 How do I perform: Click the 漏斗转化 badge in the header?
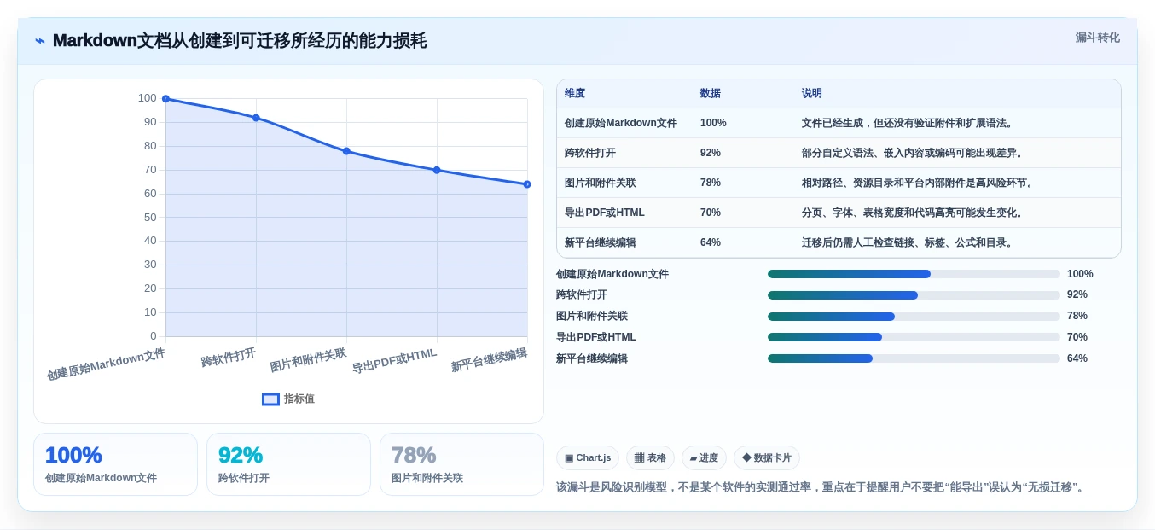coord(1097,38)
